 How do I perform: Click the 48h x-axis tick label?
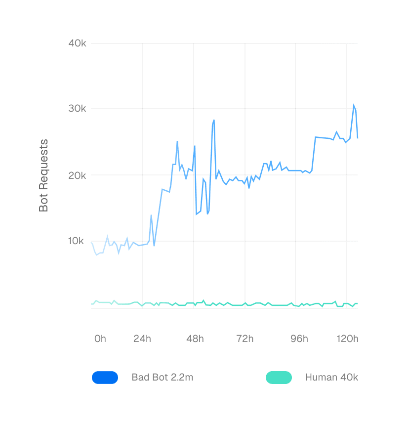pos(195,339)
